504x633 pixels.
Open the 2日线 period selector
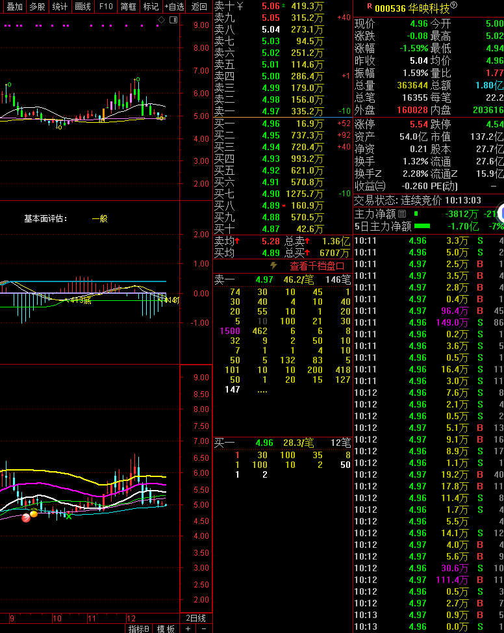195,618
